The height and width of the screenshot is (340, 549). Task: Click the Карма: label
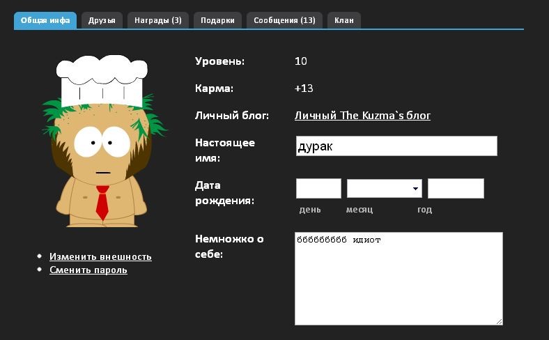[x=215, y=88]
